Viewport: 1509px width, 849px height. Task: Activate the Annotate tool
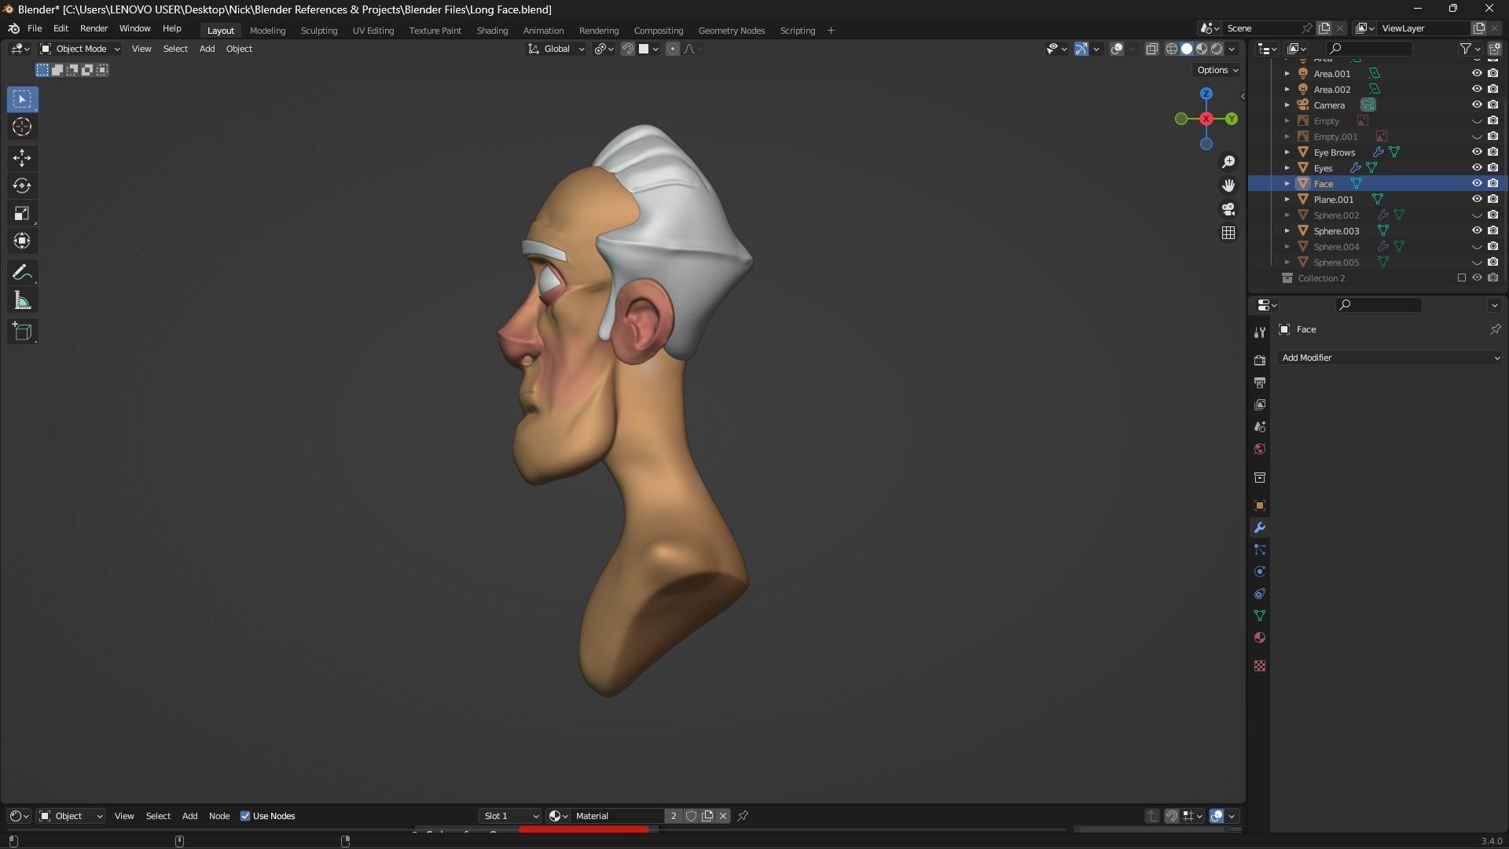pyautogui.click(x=22, y=273)
